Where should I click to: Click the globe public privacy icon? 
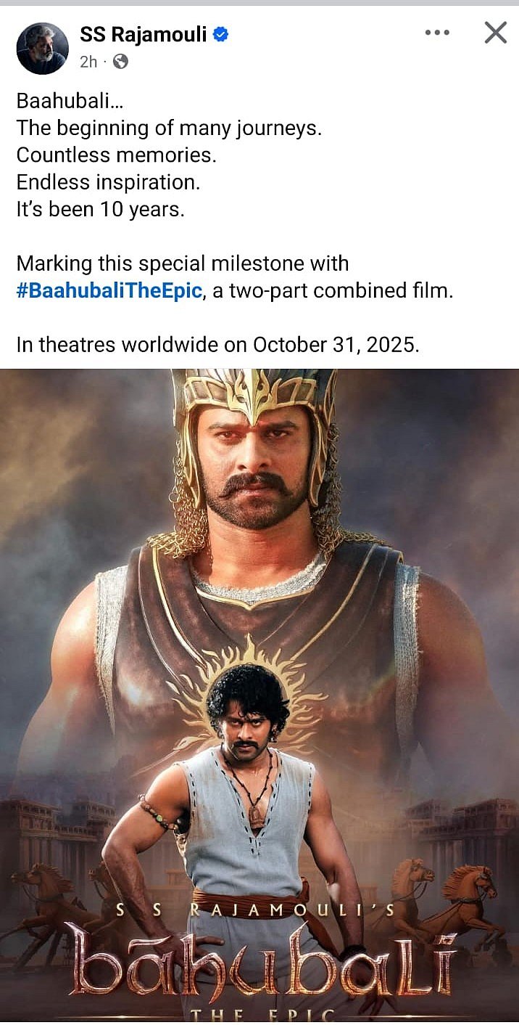[x=120, y=62]
